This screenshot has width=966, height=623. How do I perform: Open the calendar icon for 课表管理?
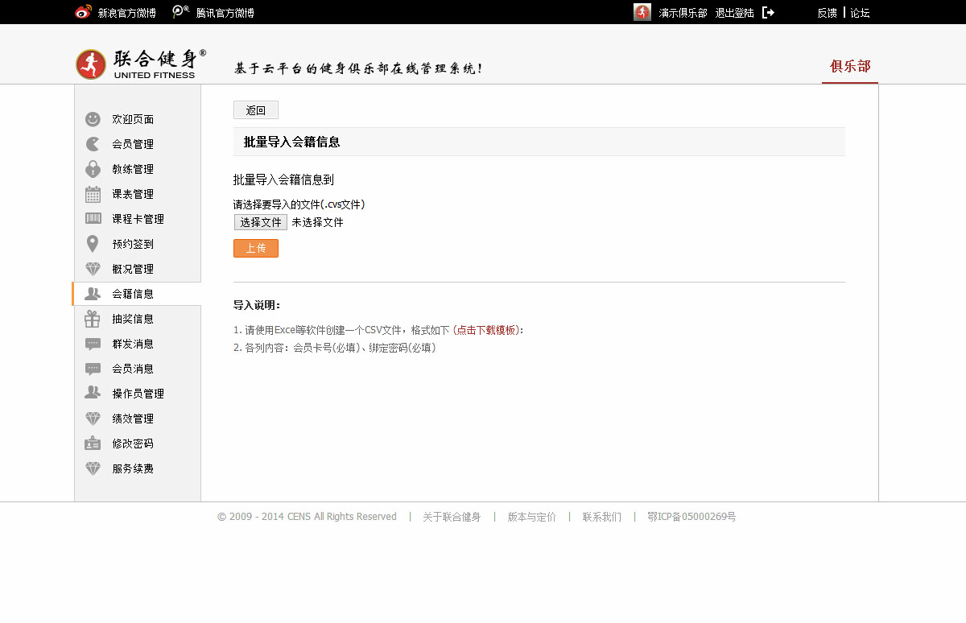point(93,194)
